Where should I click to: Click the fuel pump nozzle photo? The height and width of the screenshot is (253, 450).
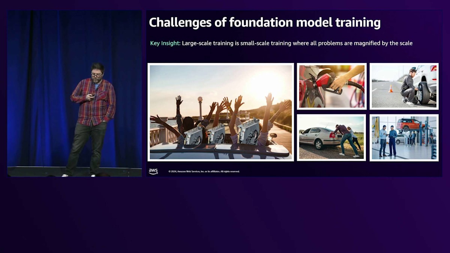[331, 86]
